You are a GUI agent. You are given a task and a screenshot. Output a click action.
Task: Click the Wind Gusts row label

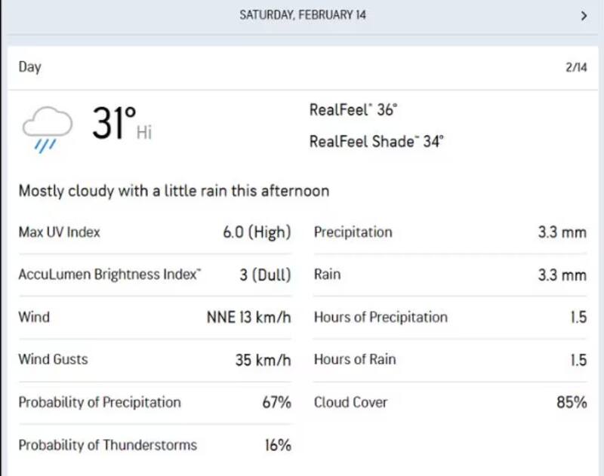pos(53,359)
